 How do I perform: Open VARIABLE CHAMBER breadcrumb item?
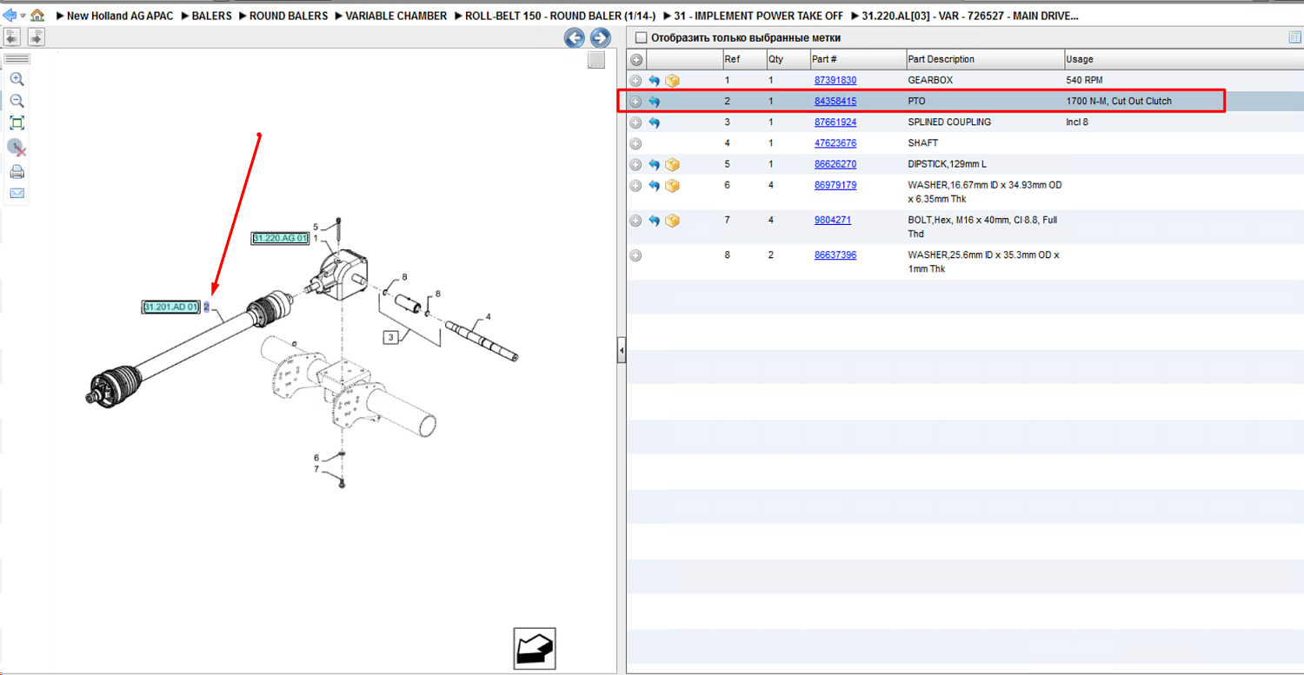pyautogui.click(x=396, y=16)
